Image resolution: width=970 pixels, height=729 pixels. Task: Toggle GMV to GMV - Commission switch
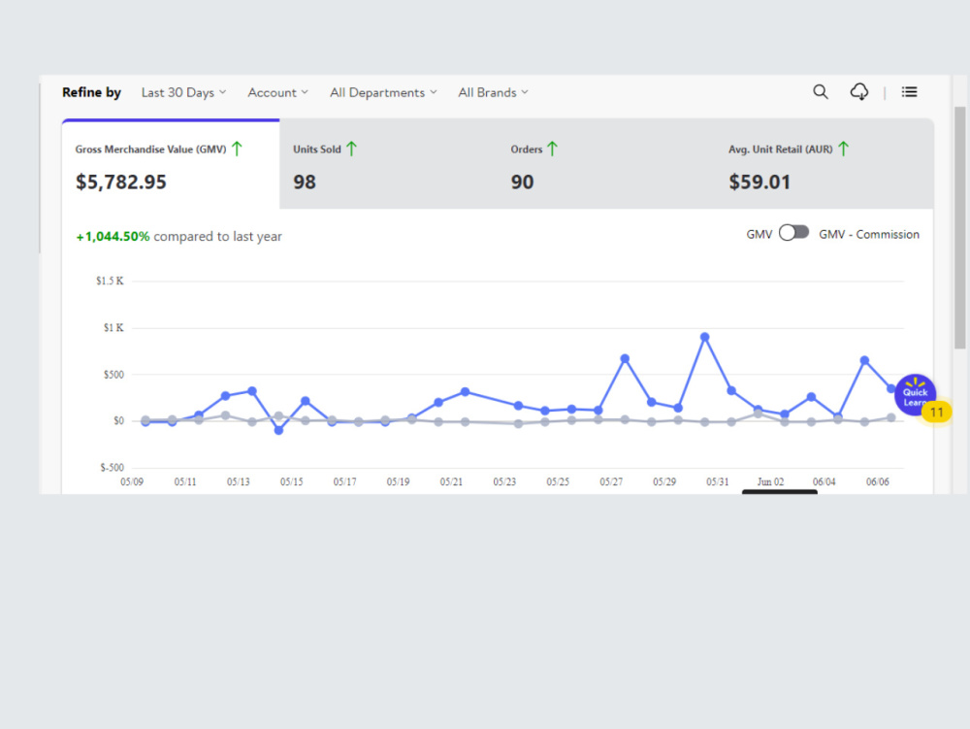(x=793, y=233)
